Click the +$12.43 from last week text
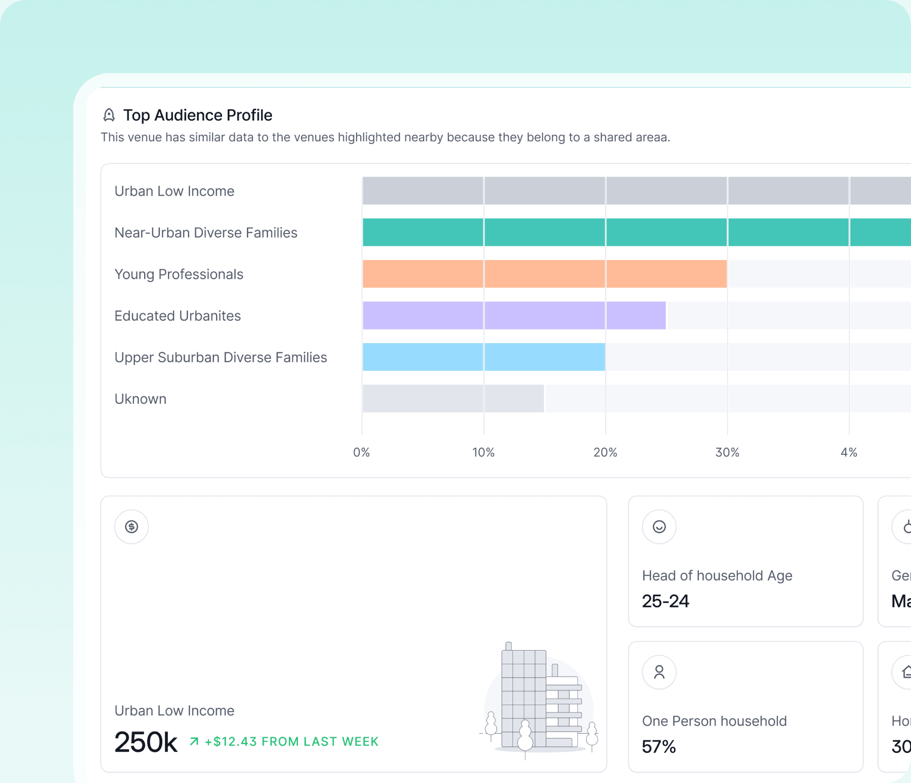Image resolution: width=911 pixels, height=783 pixels. point(291,742)
